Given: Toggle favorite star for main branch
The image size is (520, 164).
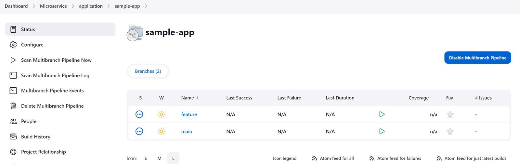Looking at the screenshot, I should pyautogui.click(x=450, y=131).
